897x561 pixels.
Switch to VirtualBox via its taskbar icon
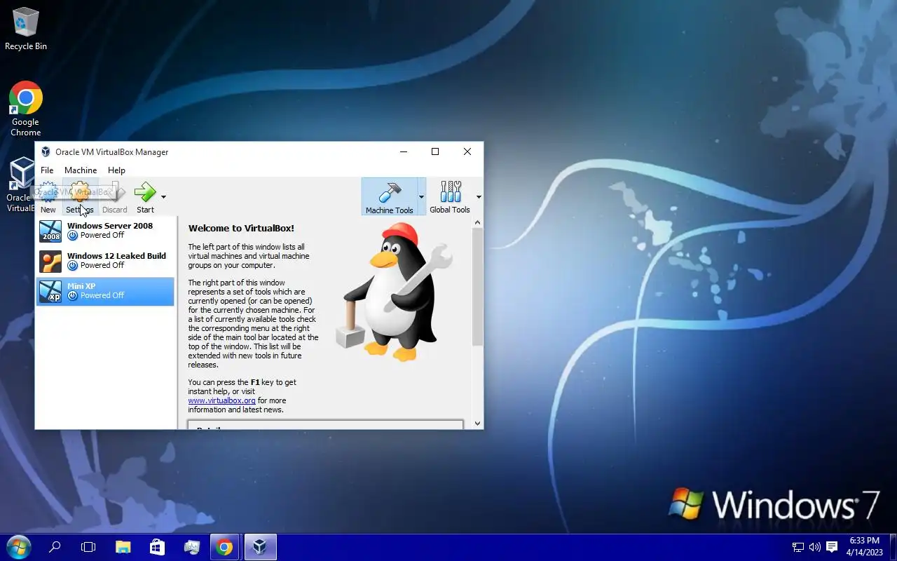click(x=260, y=547)
